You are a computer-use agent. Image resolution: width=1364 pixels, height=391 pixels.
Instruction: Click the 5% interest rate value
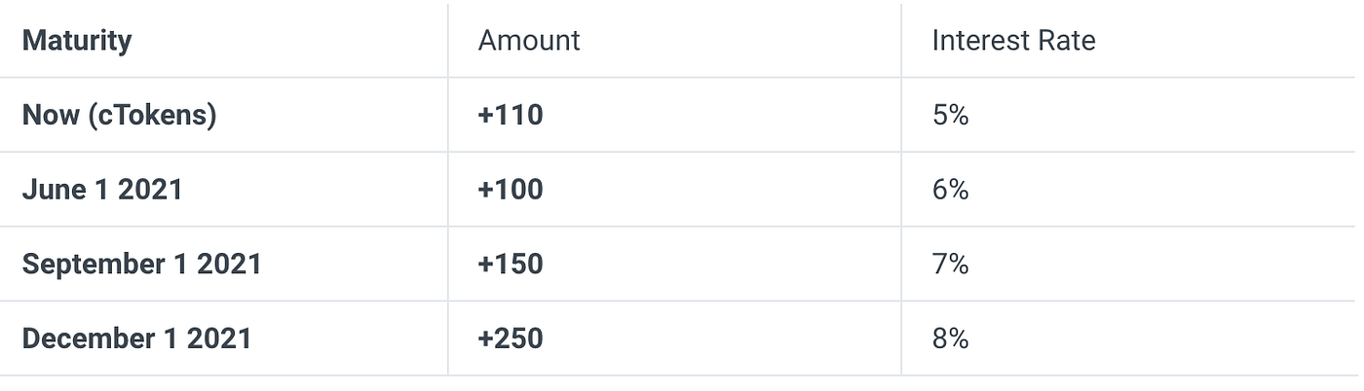(950, 116)
